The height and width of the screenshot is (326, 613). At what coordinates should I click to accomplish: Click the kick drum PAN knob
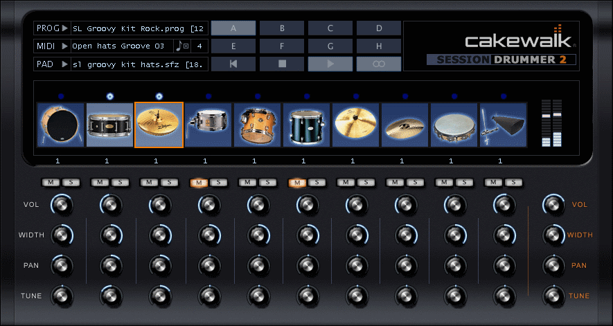click(62, 265)
